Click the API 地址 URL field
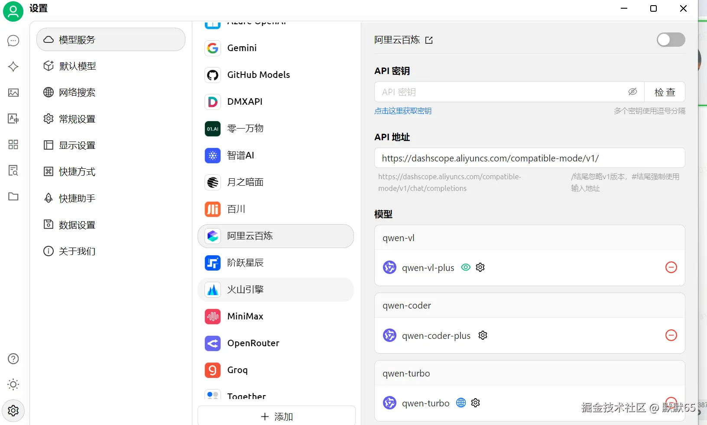Screen dimensions: 707x425 click(529, 158)
